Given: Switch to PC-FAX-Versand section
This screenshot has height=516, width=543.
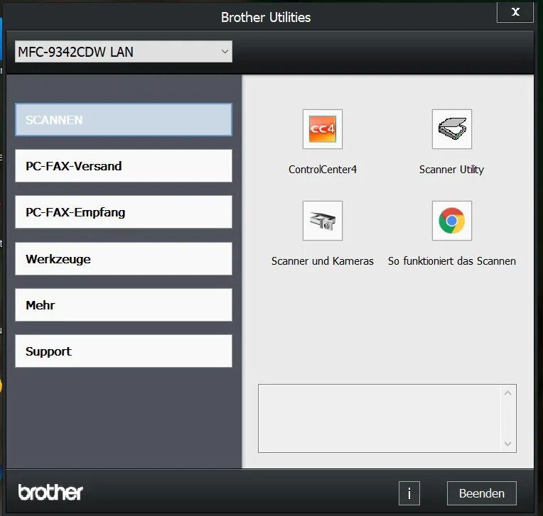Looking at the screenshot, I should coord(123,165).
